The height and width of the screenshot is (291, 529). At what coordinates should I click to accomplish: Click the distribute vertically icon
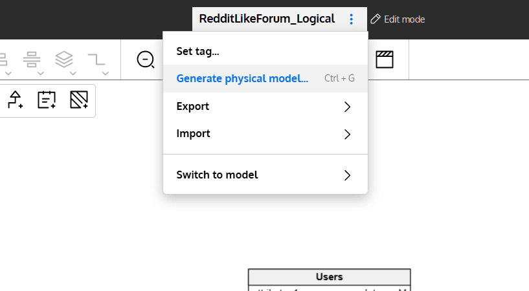pos(30,59)
